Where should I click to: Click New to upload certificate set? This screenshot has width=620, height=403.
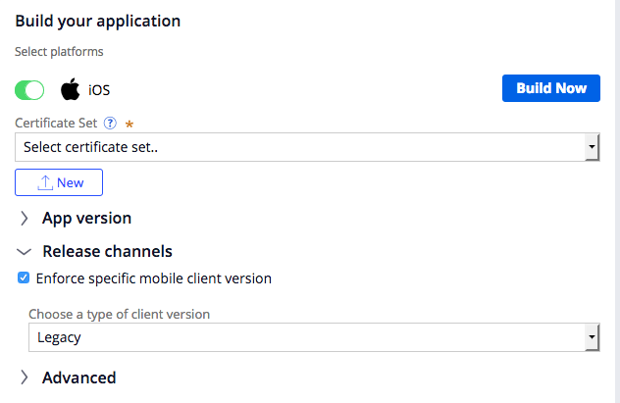[x=59, y=182]
